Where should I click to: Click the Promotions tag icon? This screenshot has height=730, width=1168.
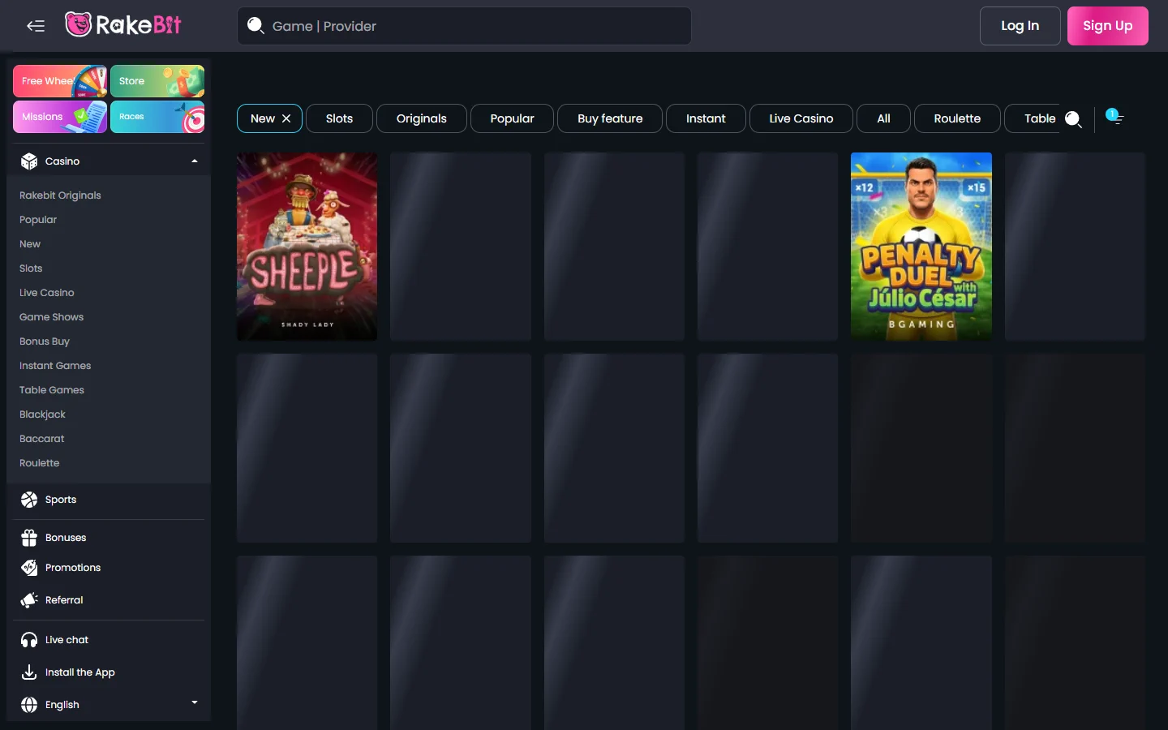[x=29, y=568]
